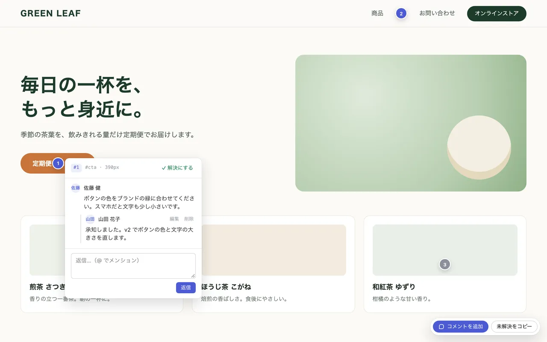Click コメントを追加 button
Screen dimensions: 547x342
click(x=461, y=327)
